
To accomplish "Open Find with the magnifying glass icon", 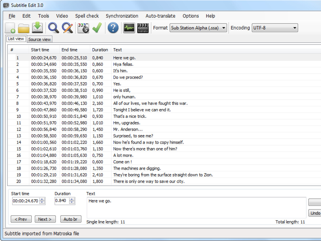I will click(53, 28).
